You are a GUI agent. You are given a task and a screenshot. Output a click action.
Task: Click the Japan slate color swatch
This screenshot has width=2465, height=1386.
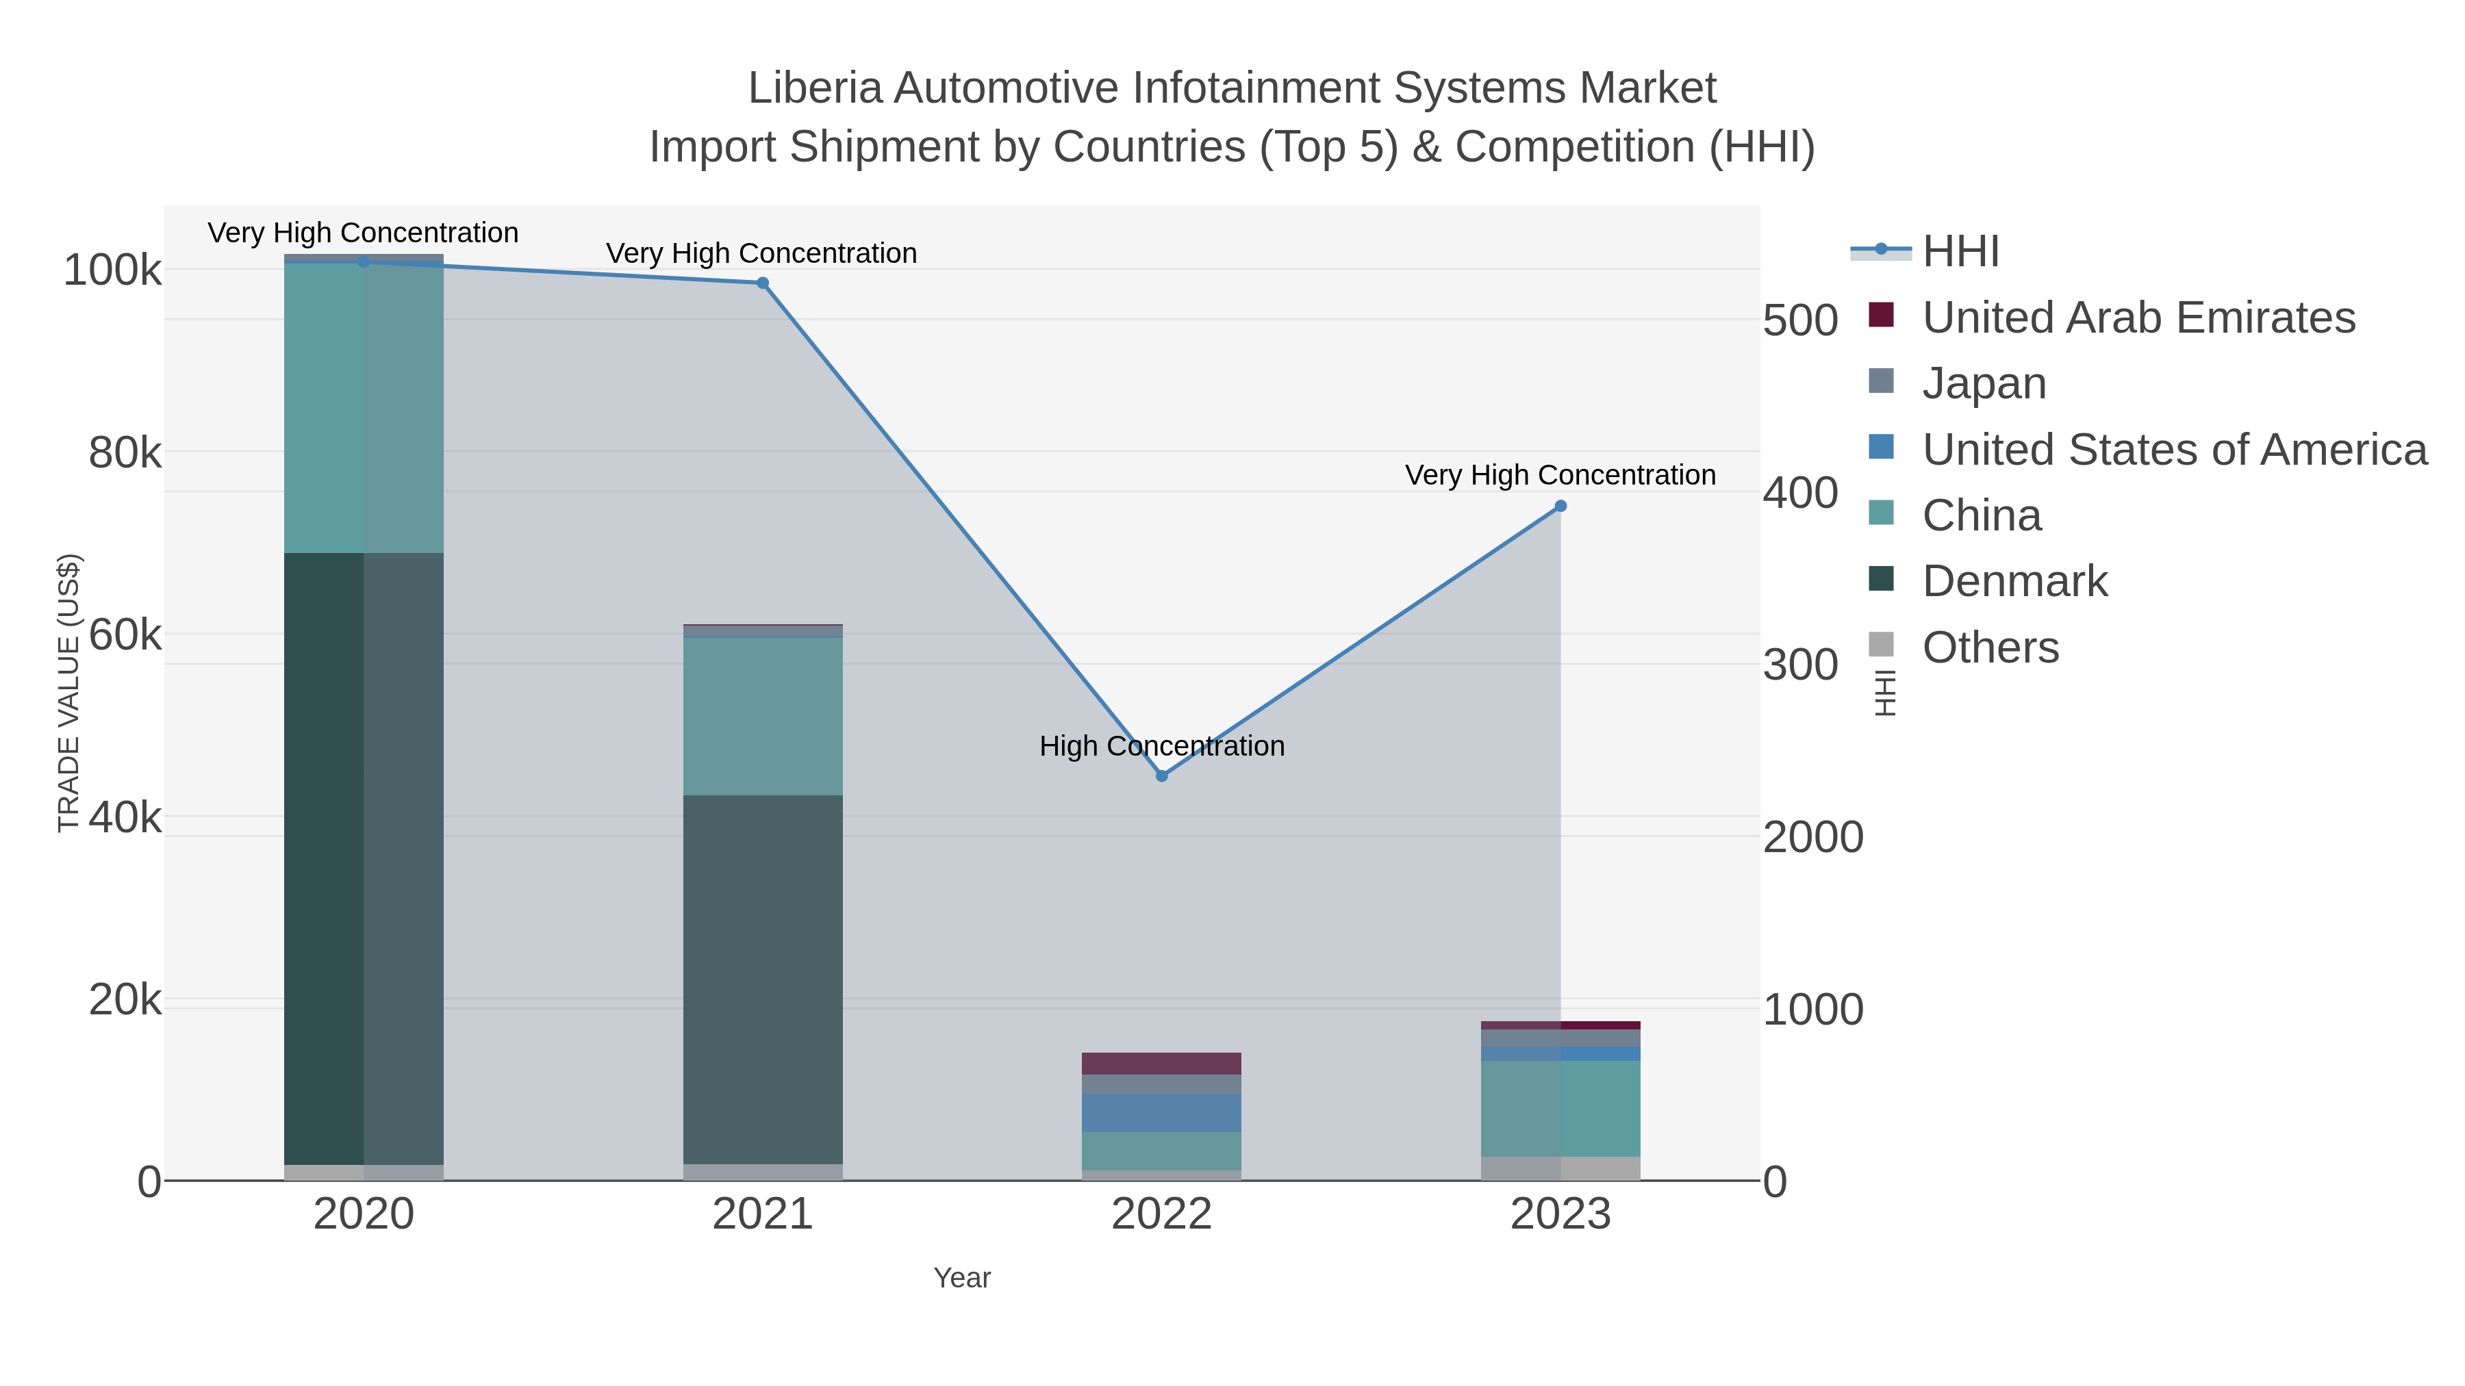[1882, 381]
